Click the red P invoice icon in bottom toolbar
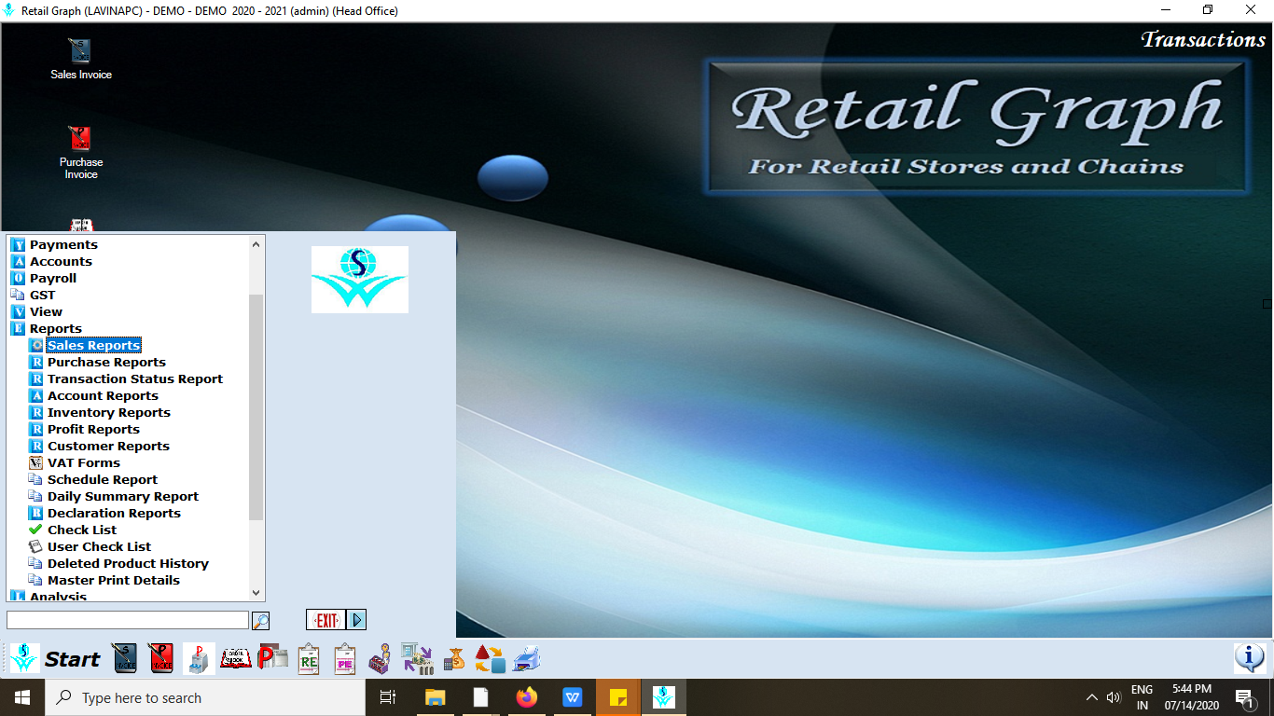The image size is (1274, 716). click(x=161, y=659)
